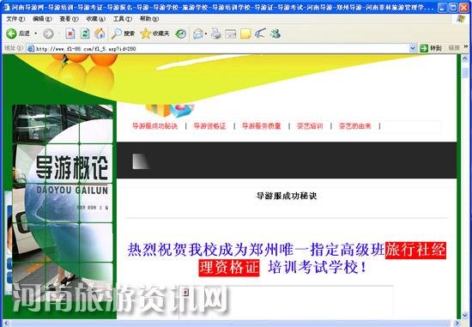Open the Mail button dropdown arrow
This screenshot has width=472, height=327.
pyautogui.click(x=206, y=33)
